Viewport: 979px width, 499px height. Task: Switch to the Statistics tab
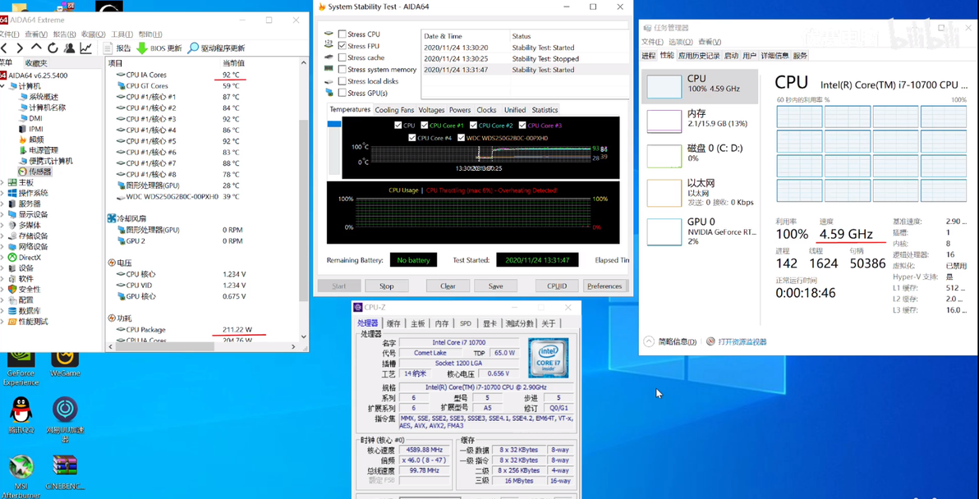(x=545, y=110)
